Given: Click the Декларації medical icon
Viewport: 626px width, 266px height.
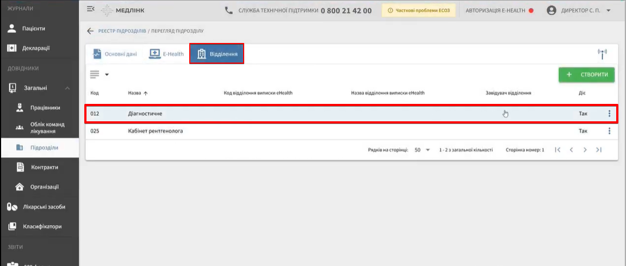Looking at the screenshot, I should 12,48.
